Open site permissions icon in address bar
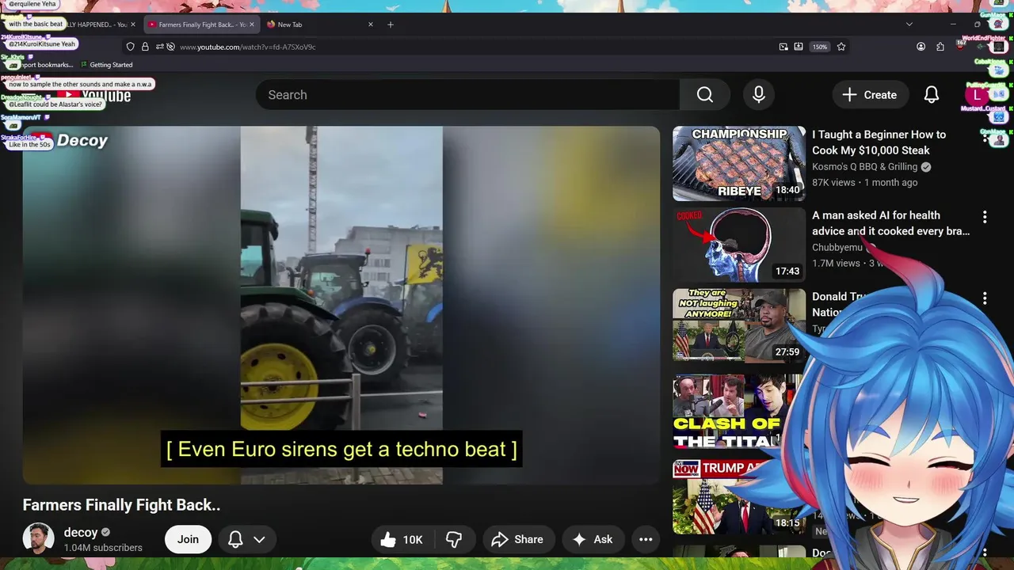The width and height of the screenshot is (1014, 570). tap(159, 47)
